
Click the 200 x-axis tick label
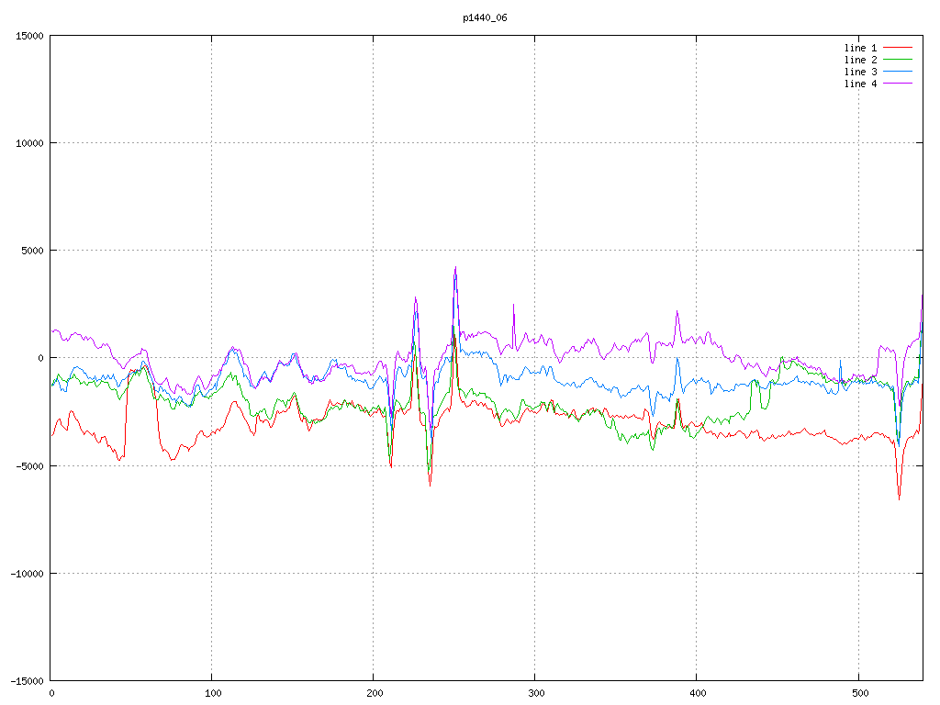click(374, 693)
